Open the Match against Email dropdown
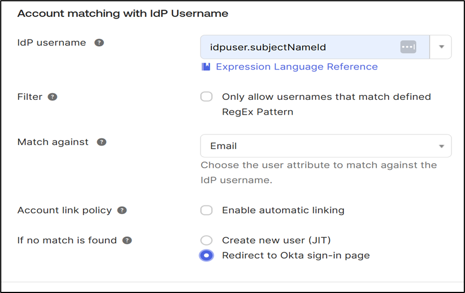This screenshot has height=293, width=465. point(325,146)
